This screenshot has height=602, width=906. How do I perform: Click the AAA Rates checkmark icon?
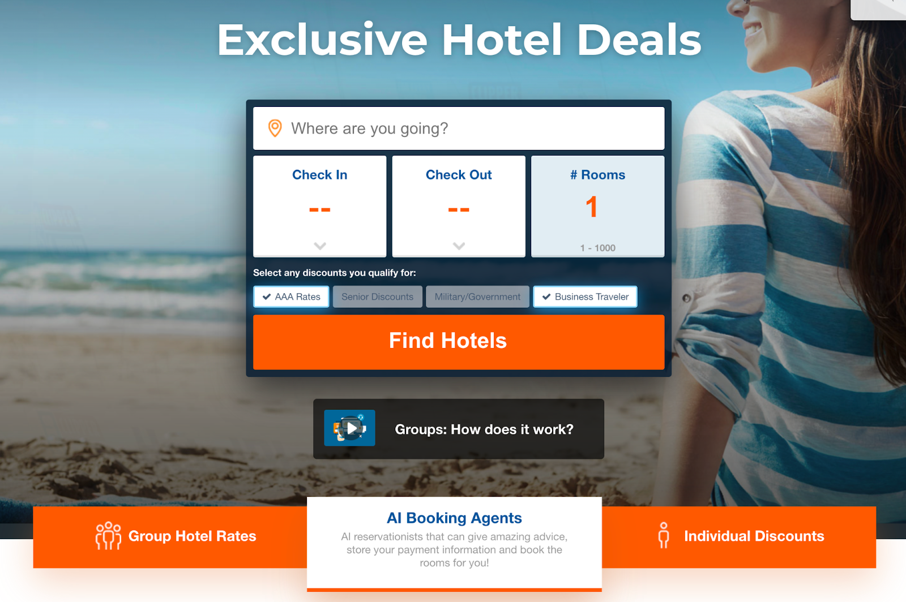tap(267, 296)
